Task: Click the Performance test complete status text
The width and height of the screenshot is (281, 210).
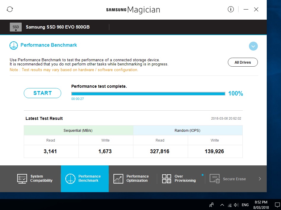Action: click(99, 86)
